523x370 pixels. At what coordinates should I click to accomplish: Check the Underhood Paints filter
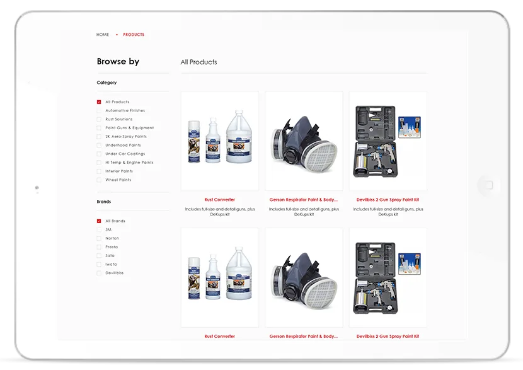tap(99, 146)
